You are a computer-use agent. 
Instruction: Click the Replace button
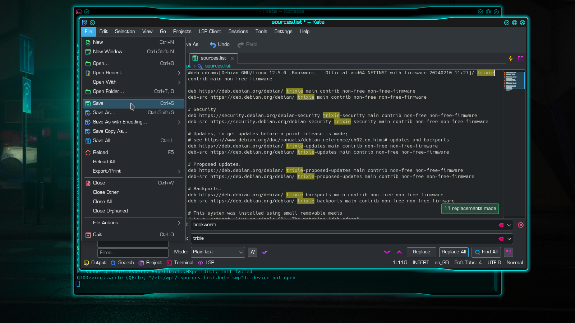coord(422,252)
